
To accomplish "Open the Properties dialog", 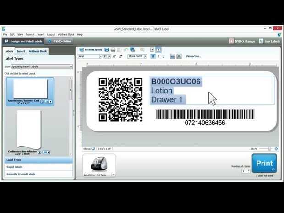I will click(194, 56).
